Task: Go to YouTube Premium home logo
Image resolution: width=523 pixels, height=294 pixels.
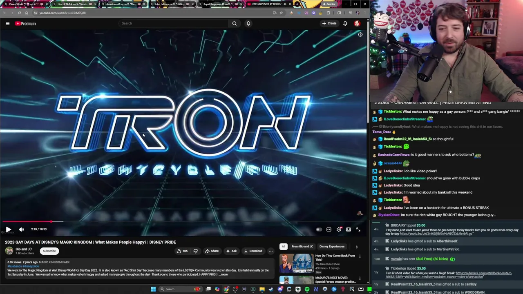Action: [25, 24]
